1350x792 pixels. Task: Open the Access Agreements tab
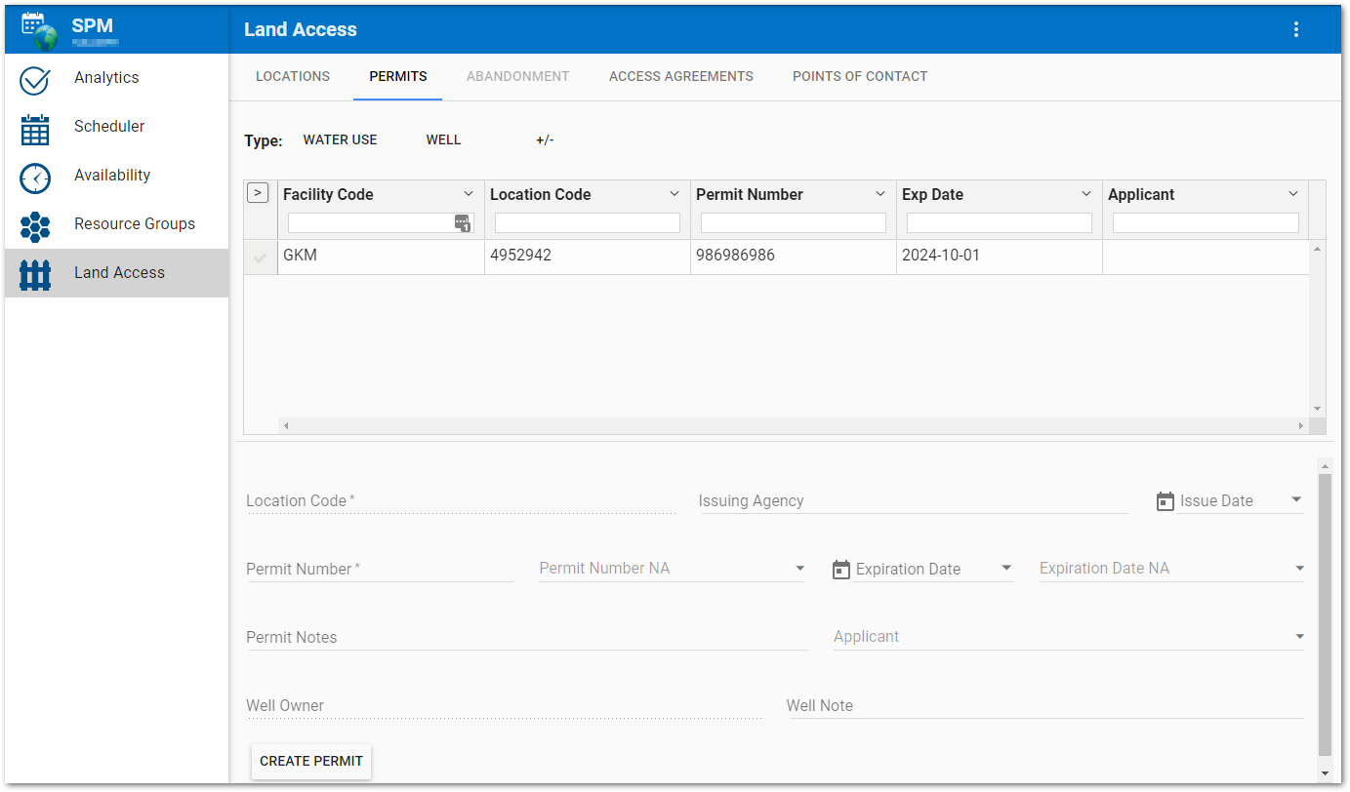pyautogui.click(x=680, y=77)
